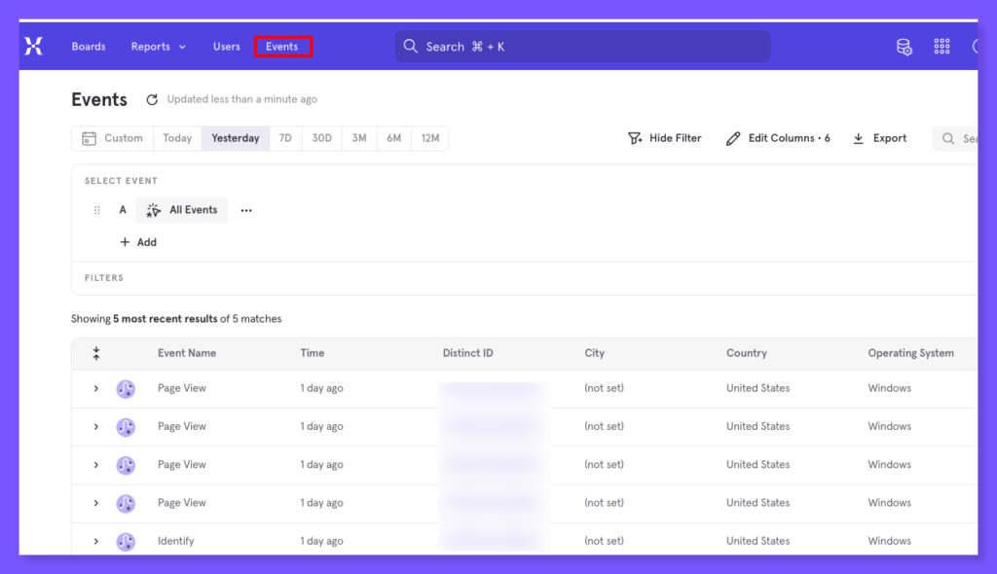Open the Reports dropdown menu
This screenshot has height=574, width=997.
pos(158,47)
